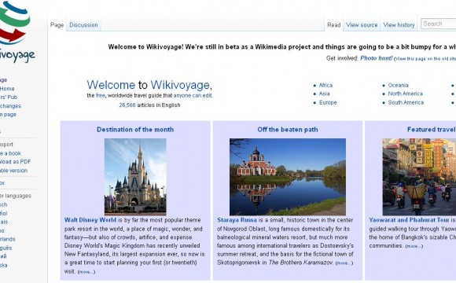Click the 'free' link in tagline

[100, 95]
